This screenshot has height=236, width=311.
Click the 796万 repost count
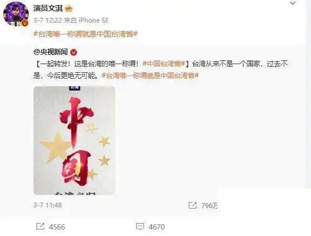point(209,206)
